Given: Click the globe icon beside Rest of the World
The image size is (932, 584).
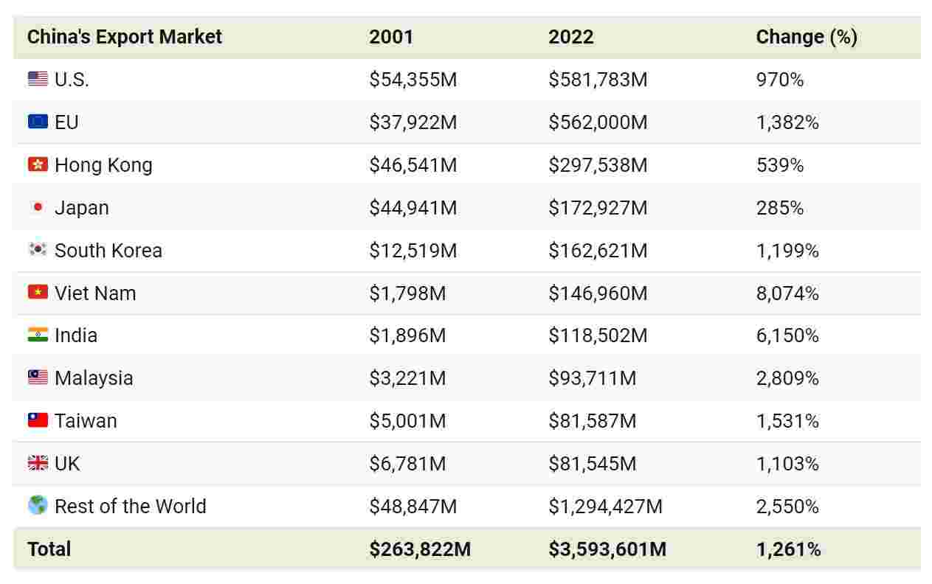Looking at the screenshot, I should point(38,506).
